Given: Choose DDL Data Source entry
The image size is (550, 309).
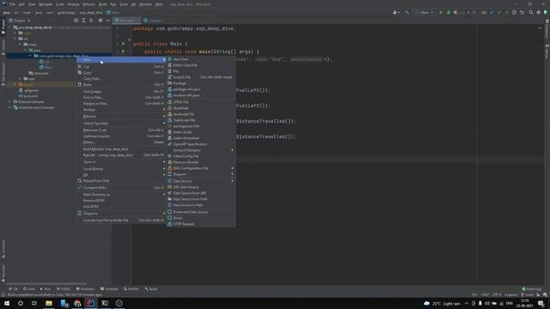Looking at the screenshot, I should point(200,187).
